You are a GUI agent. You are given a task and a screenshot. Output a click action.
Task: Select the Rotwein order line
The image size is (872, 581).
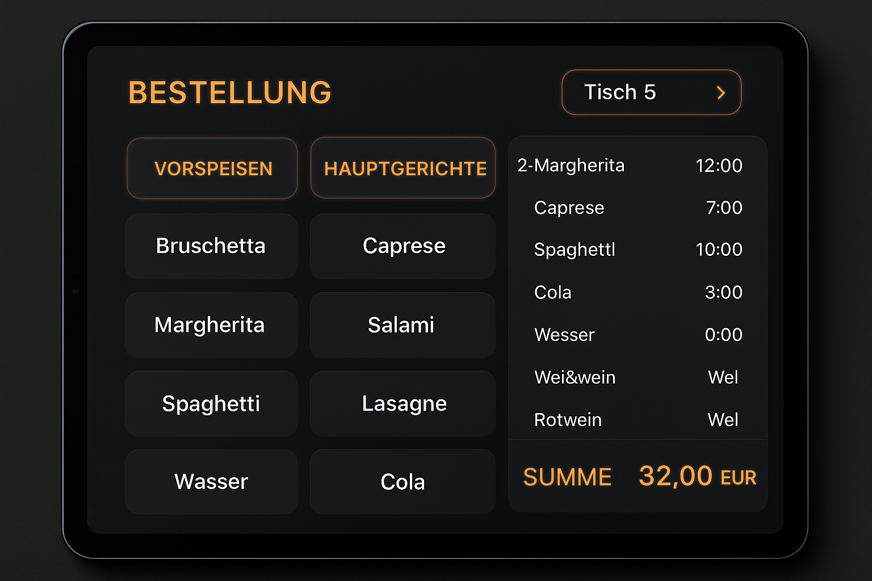(x=630, y=420)
